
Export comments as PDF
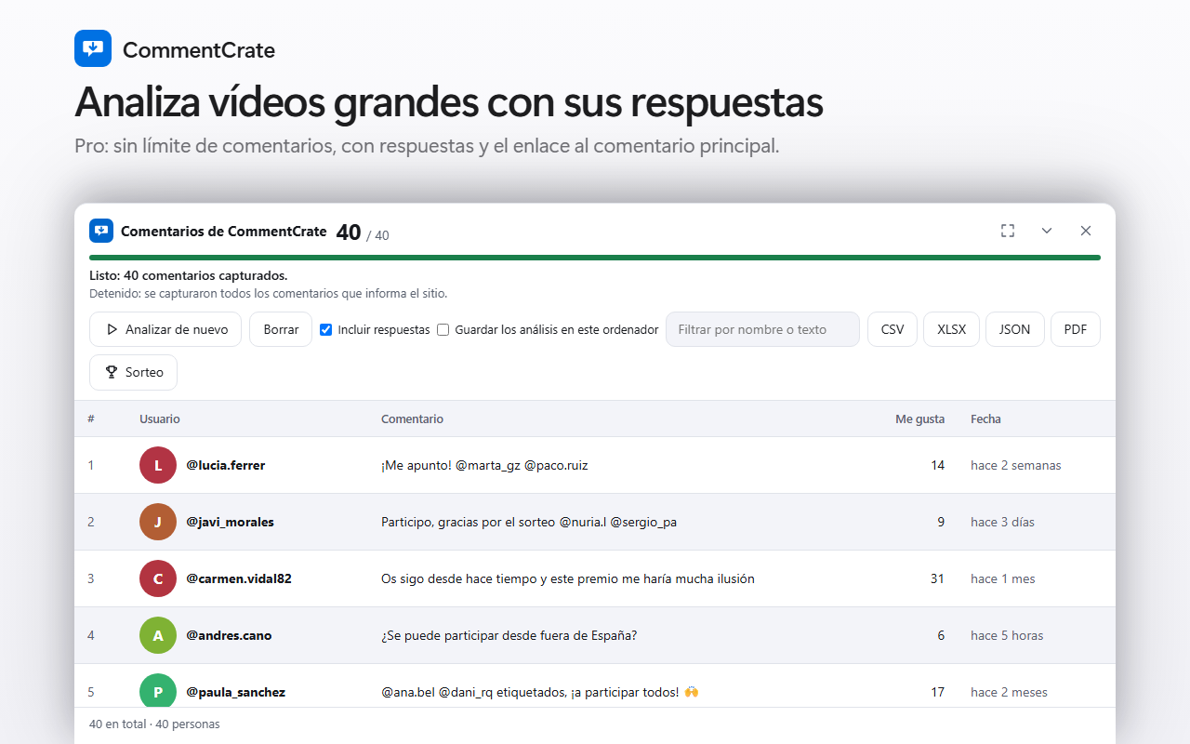coord(1076,329)
